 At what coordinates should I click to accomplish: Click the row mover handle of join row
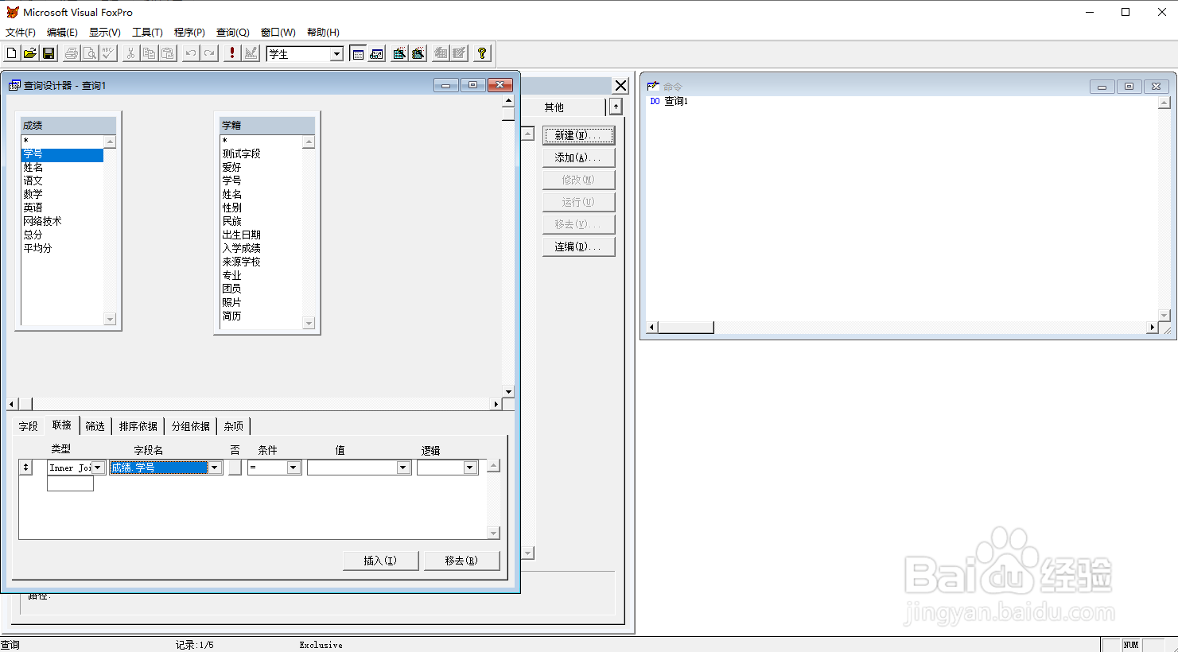tap(26, 468)
